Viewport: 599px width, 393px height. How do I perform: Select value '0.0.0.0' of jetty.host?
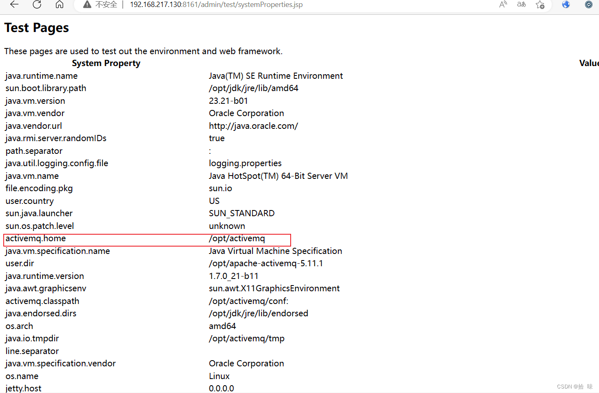point(221,388)
